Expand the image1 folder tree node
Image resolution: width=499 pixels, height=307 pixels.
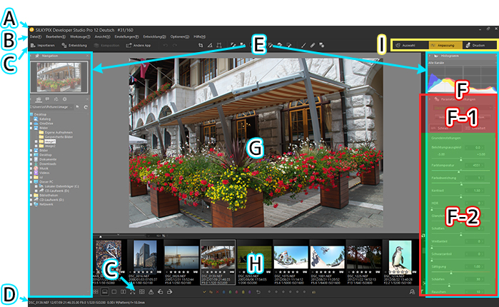[x=35, y=142]
